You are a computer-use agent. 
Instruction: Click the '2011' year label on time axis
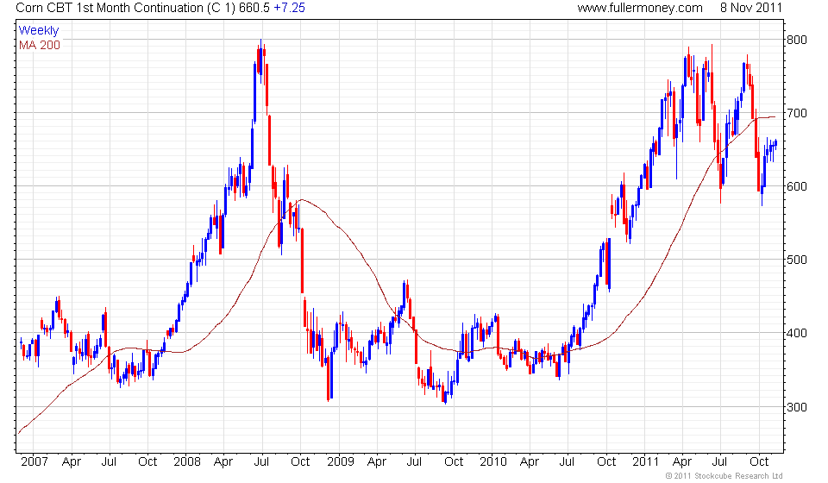(x=645, y=462)
